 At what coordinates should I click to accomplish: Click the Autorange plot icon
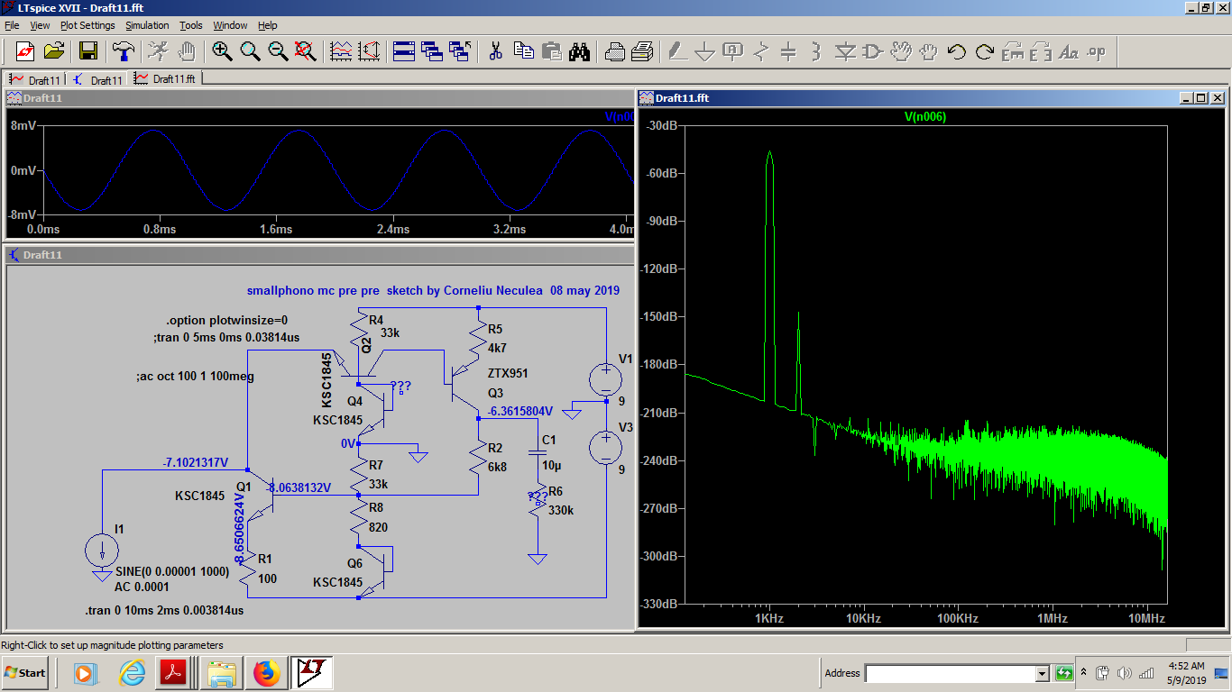tap(341, 51)
